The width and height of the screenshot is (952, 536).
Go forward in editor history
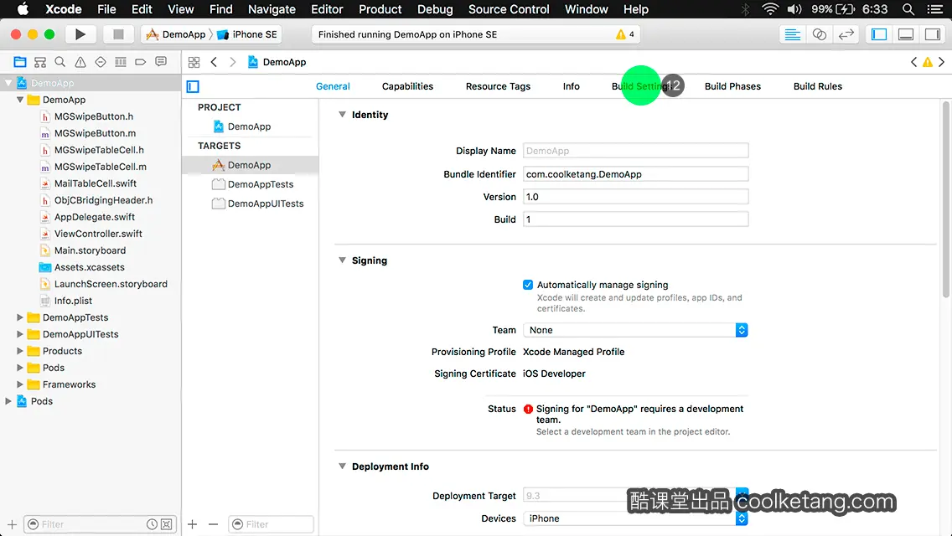[232, 62]
